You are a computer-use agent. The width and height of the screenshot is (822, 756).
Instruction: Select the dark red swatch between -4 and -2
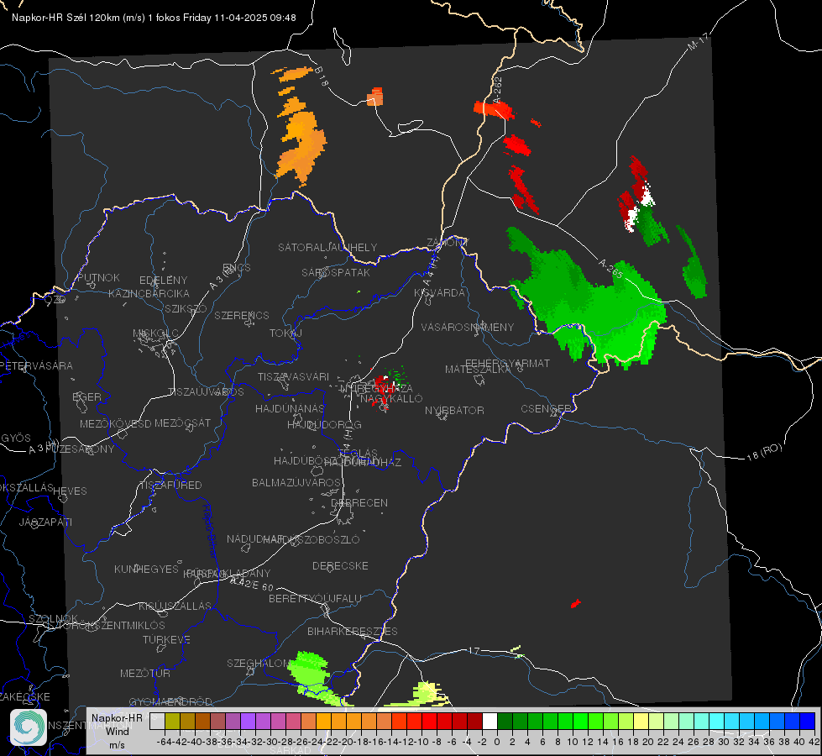coord(474,722)
